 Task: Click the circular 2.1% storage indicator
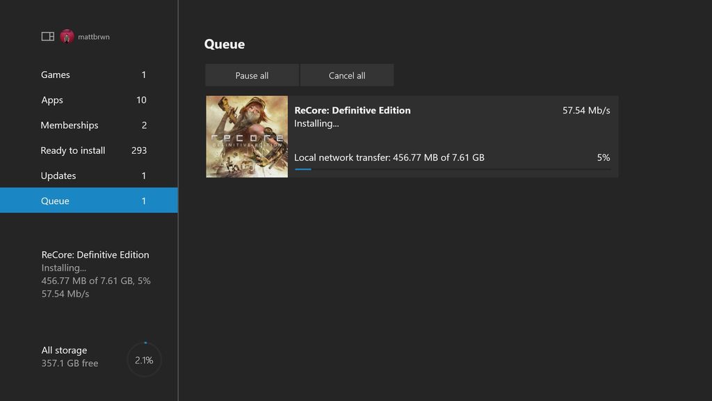coord(144,359)
